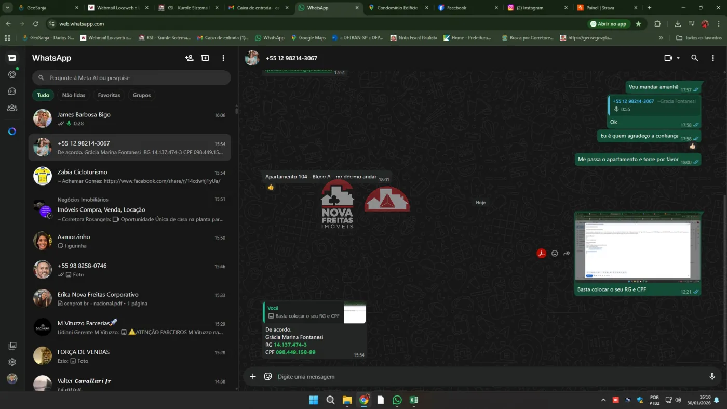Image resolution: width=727 pixels, height=409 pixels.
Task: Click the microphone voice message icon
Action: (712, 377)
